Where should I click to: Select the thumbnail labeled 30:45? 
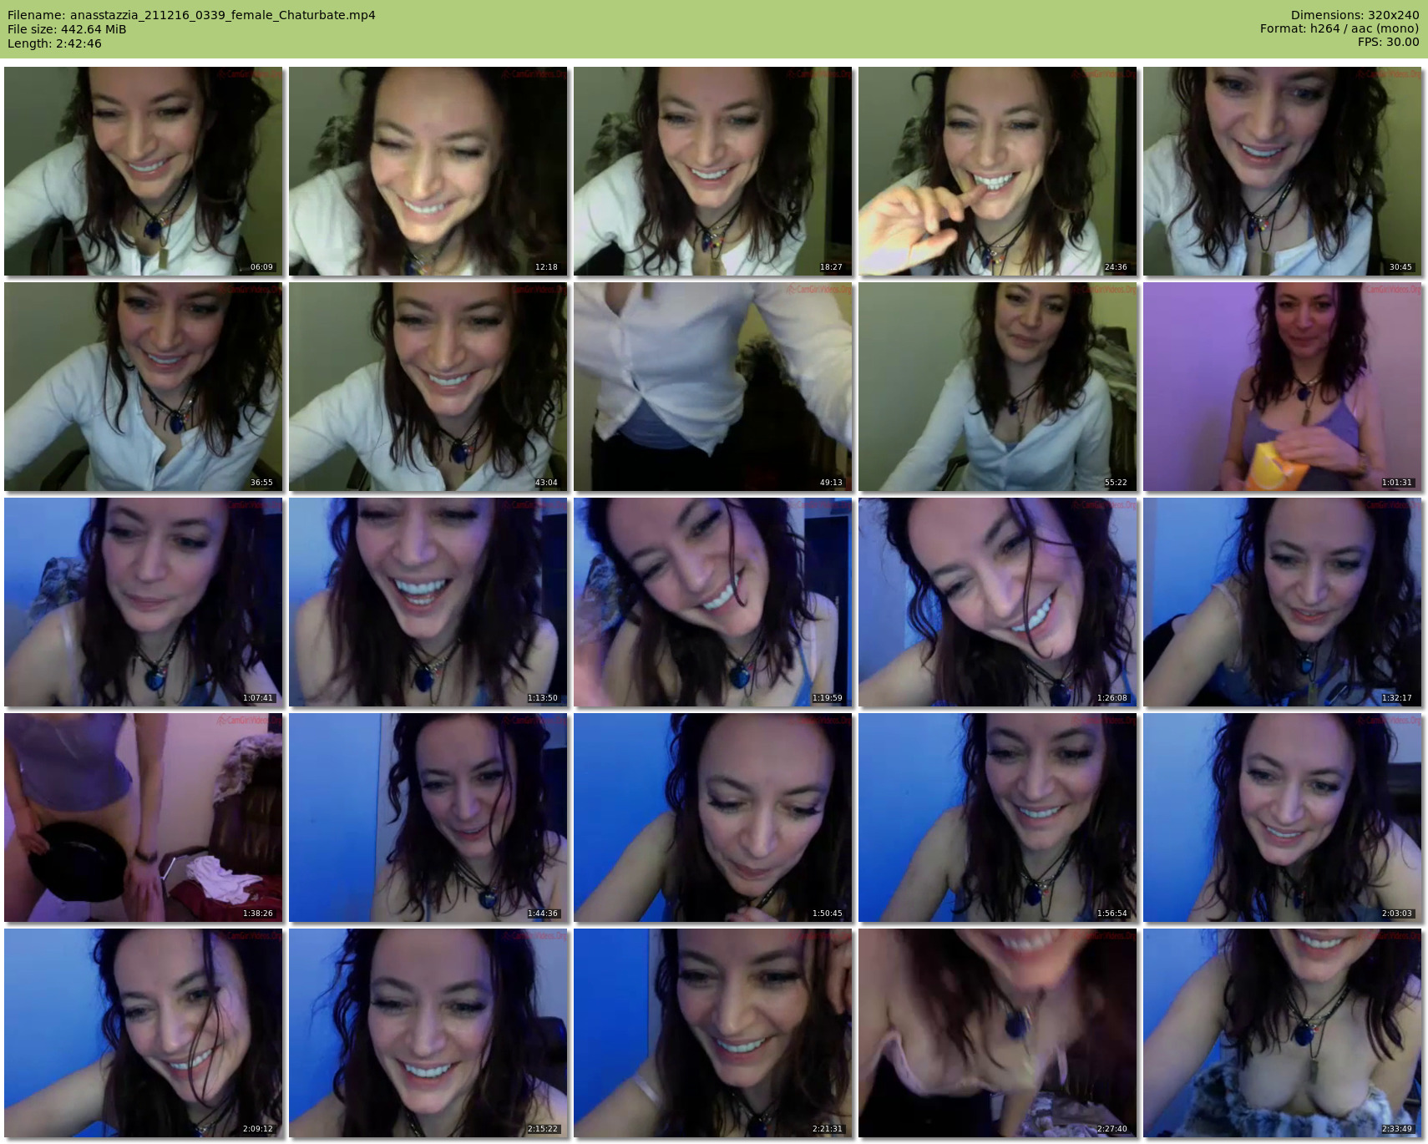click(x=1282, y=171)
